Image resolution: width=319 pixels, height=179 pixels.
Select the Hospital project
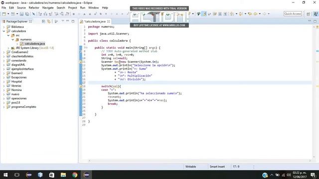[16, 82]
